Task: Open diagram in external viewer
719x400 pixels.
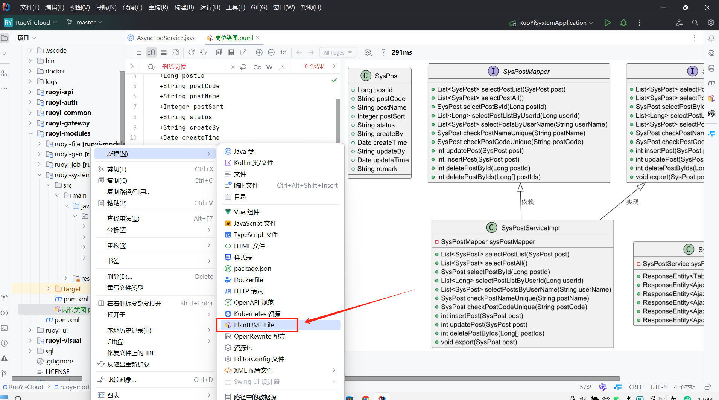Action: (x=243, y=52)
